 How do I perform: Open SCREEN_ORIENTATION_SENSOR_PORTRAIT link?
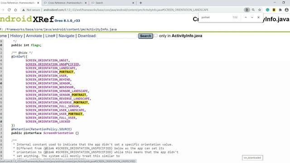pos(56,95)
